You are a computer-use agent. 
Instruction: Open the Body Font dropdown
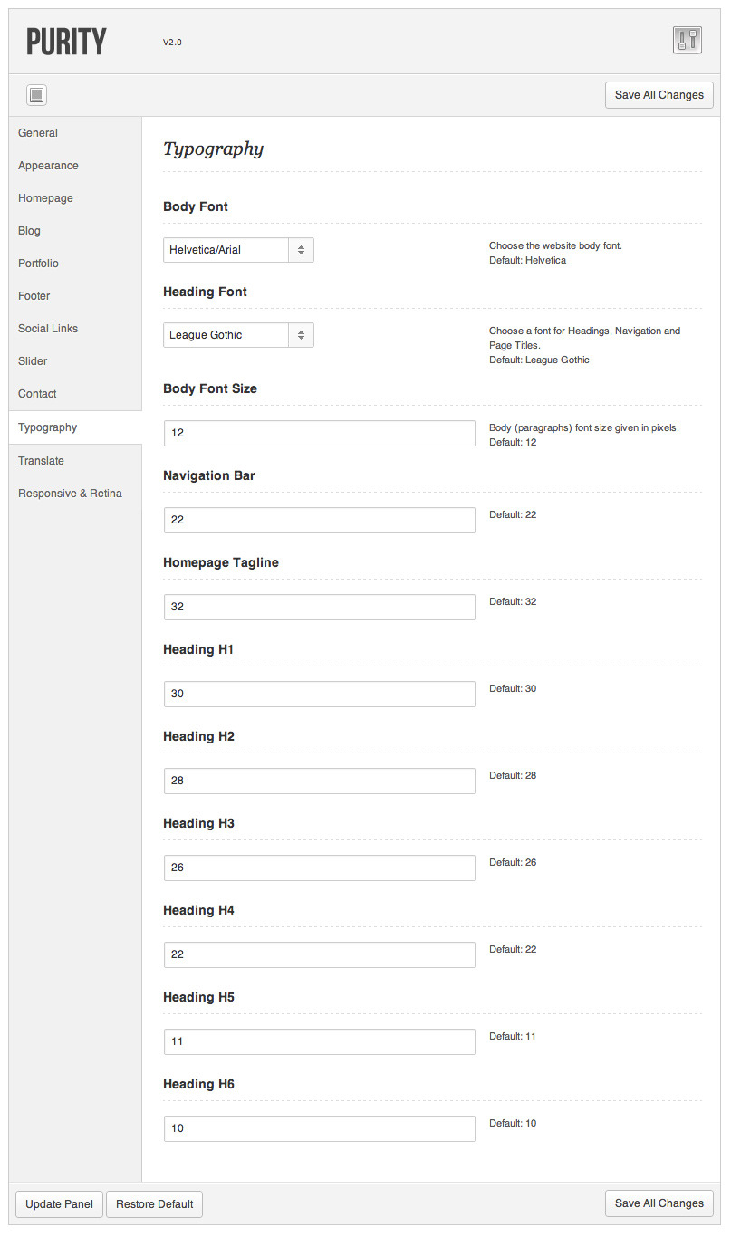click(x=238, y=250)
